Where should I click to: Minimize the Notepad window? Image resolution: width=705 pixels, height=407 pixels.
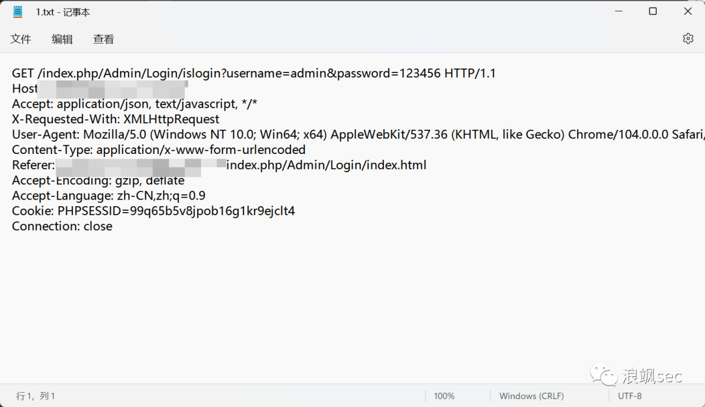[619, 11]
